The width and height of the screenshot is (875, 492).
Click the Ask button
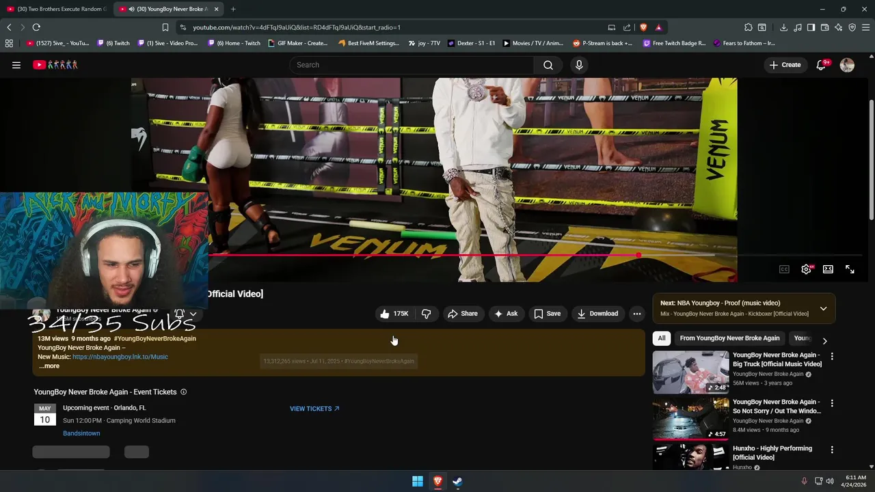(506, 314)
